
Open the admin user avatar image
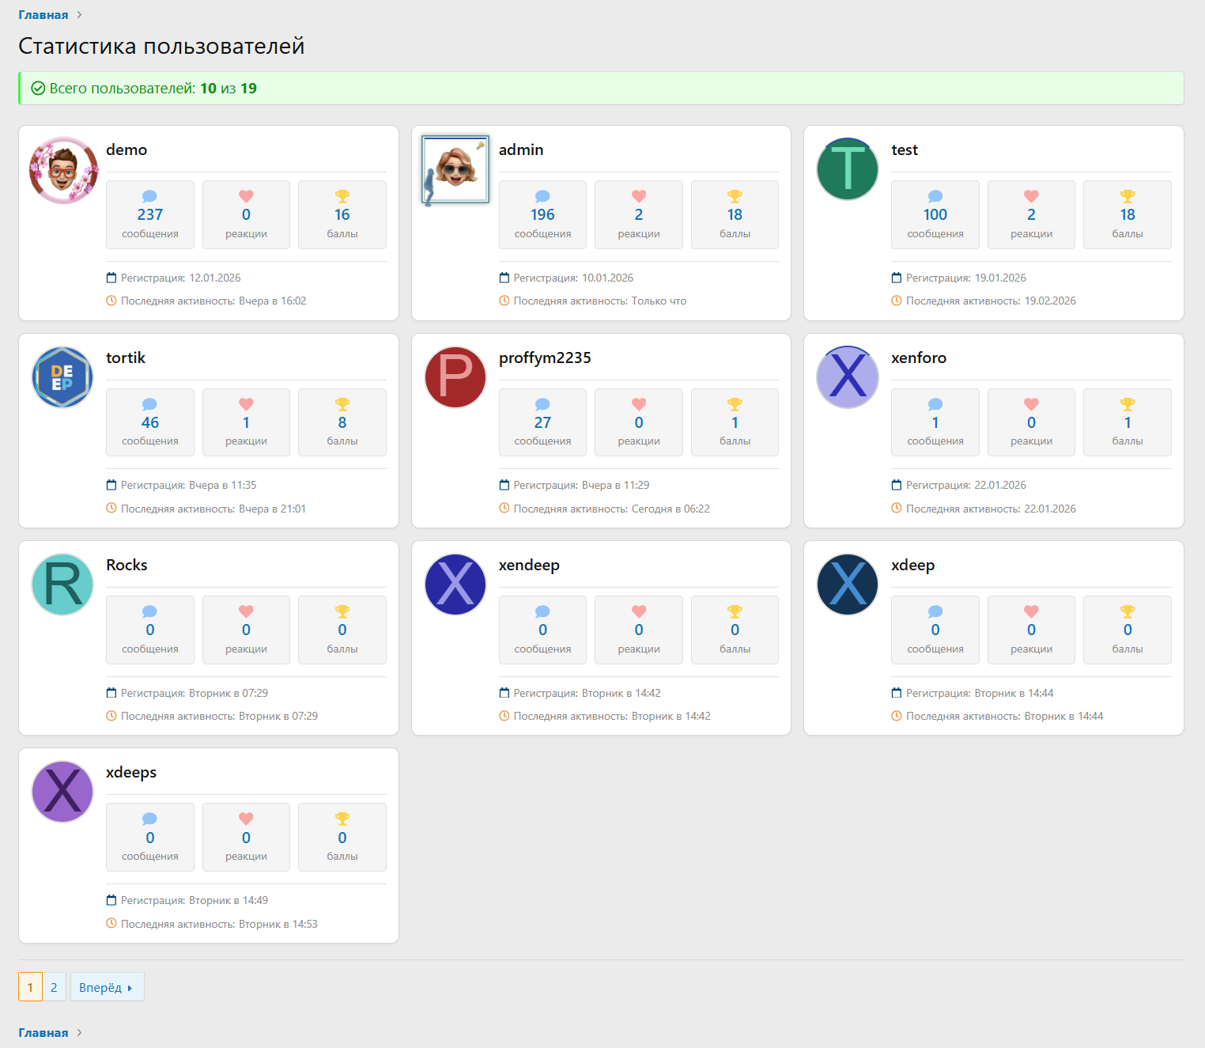pos(455,170)
